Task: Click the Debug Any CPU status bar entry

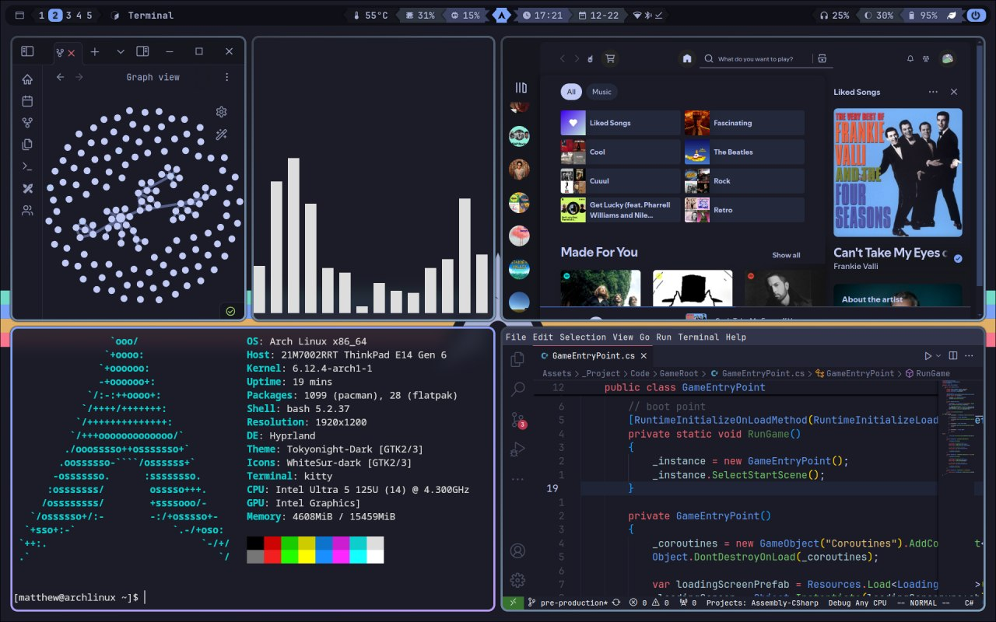Action: point(857,603)
